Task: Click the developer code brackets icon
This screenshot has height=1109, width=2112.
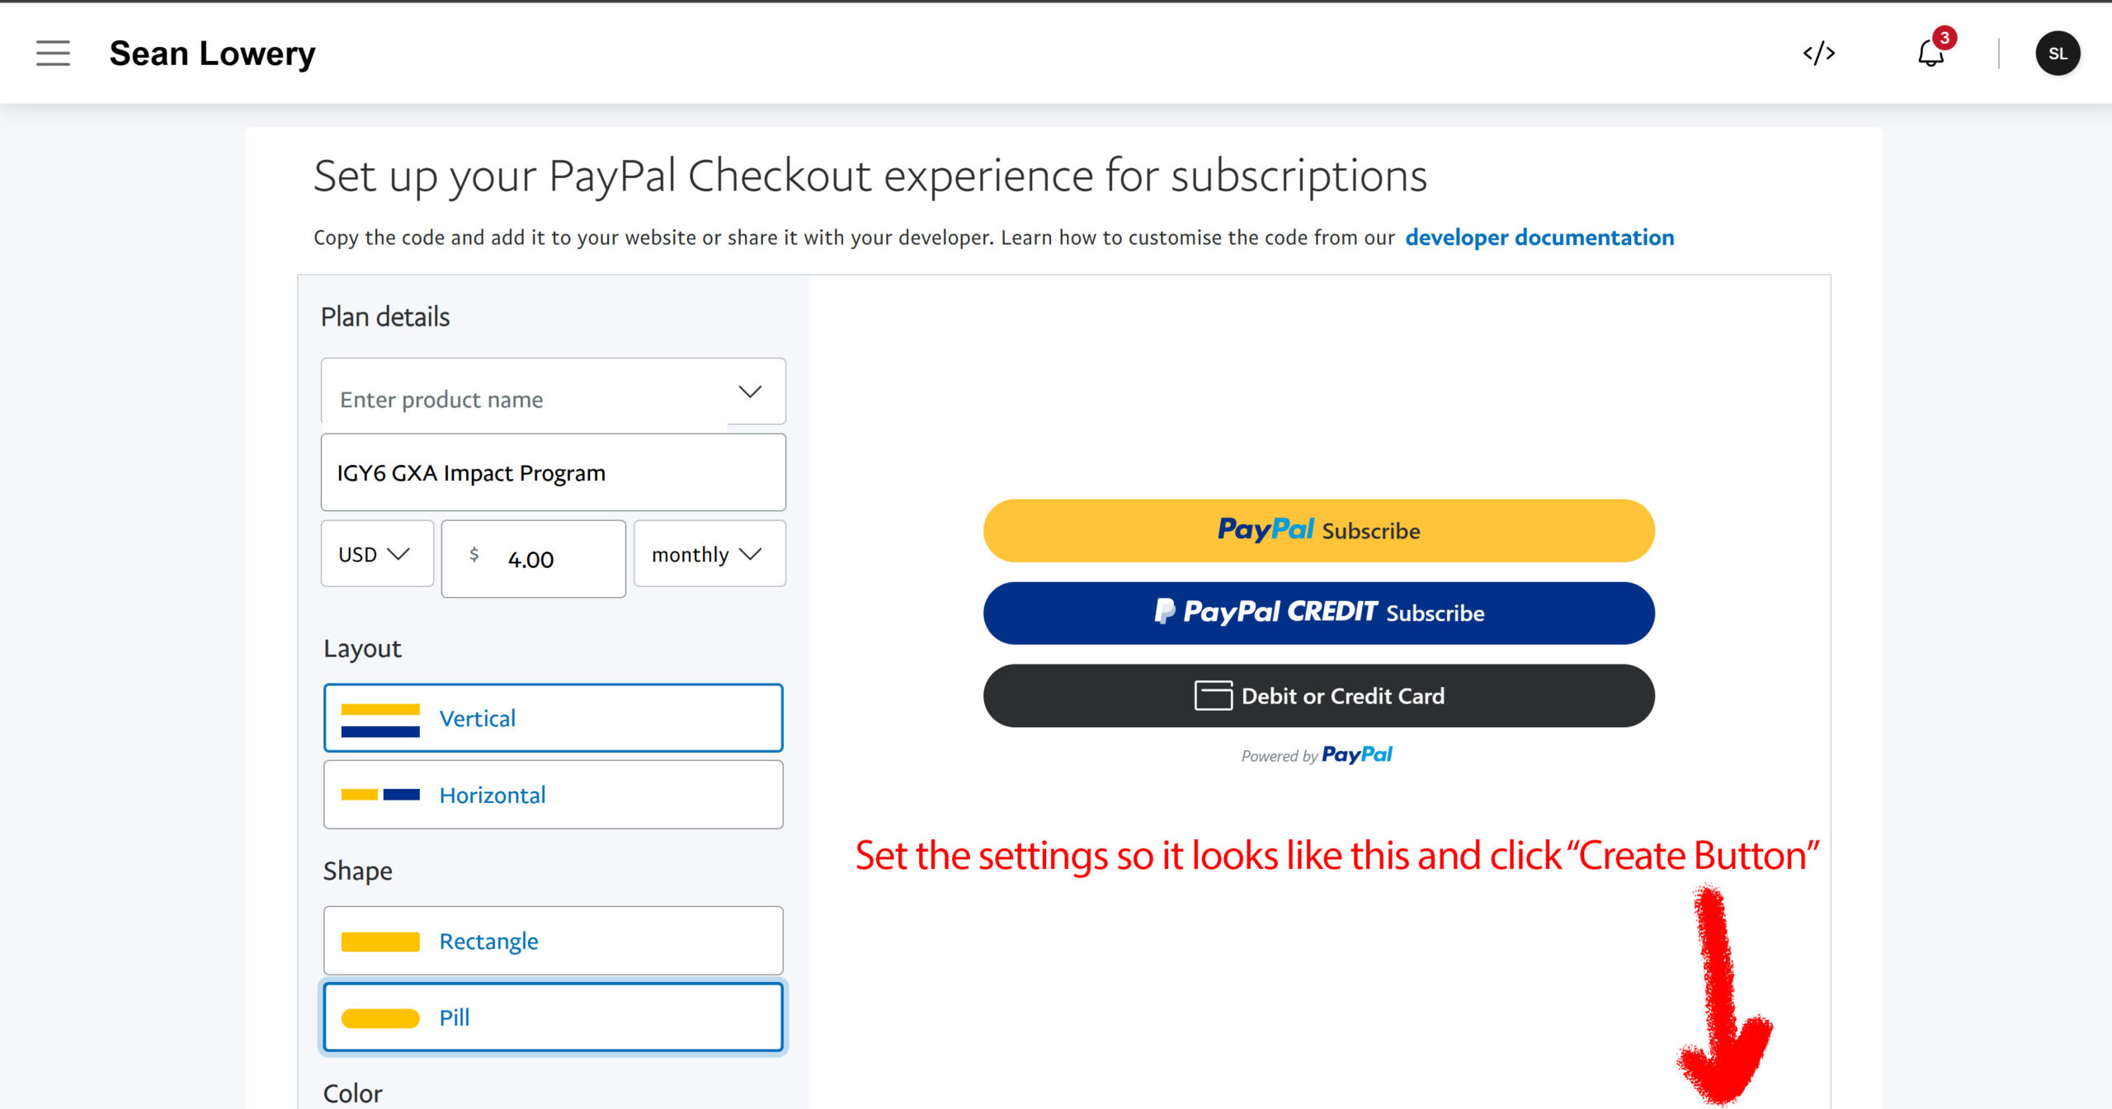Action: (x=1818, y=54)
